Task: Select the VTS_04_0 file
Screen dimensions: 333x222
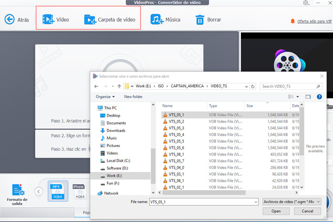Action: coord(230,167)
